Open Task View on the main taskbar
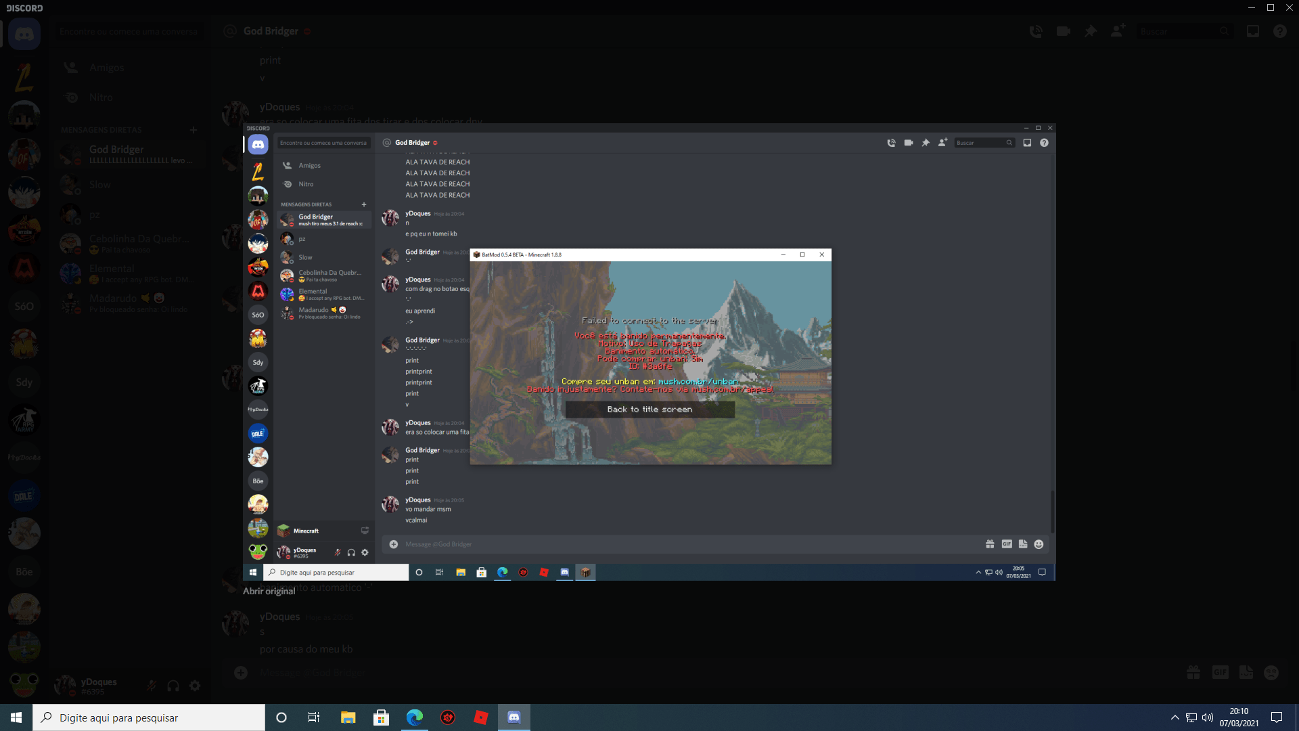The height and width of the screenshot is (731, 1299). [314, 717]
